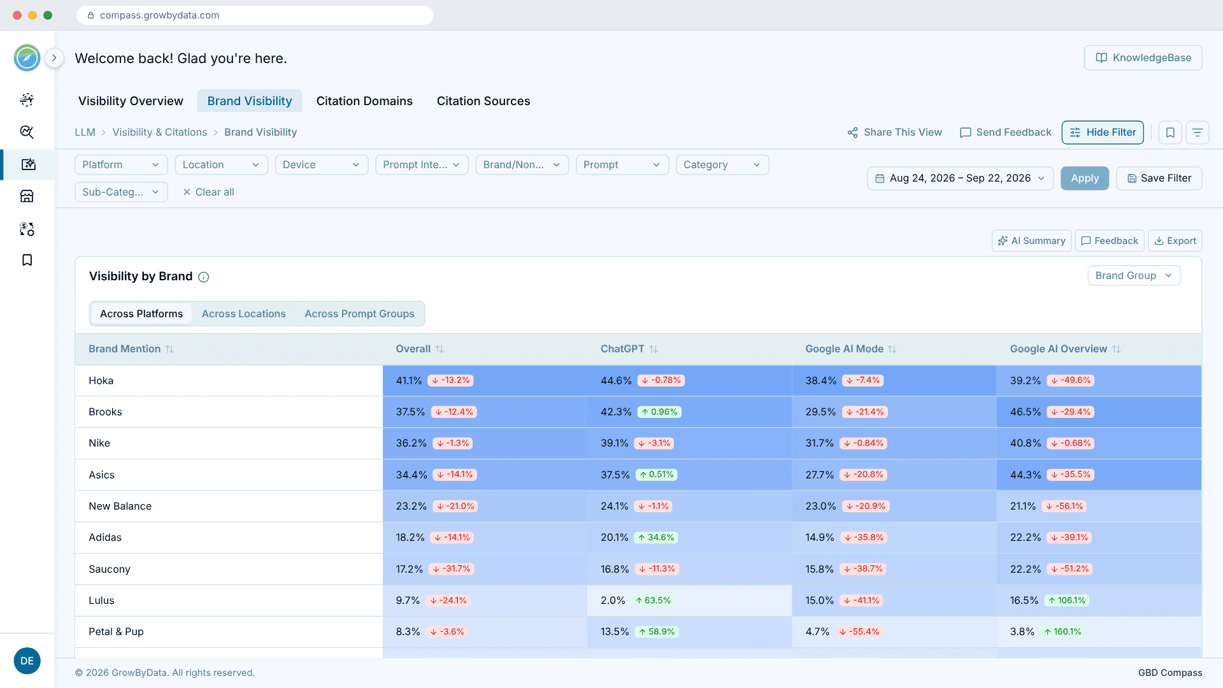Open the storefront sidebar icon
Viewport: 1223px width, 688px height.
click(27, 196)
